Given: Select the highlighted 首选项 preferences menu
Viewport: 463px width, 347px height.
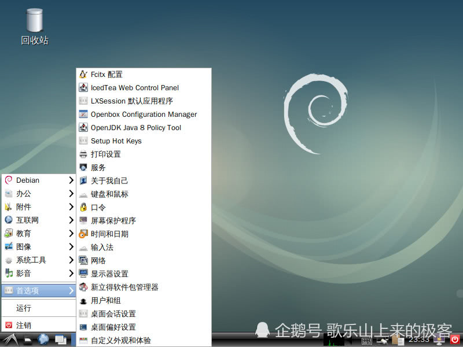Looking at the screenshot, I should click(x=39, y=291).
